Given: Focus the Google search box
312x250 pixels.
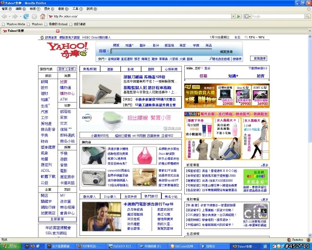Looking at the screenshot, I should tap(278, 16).
